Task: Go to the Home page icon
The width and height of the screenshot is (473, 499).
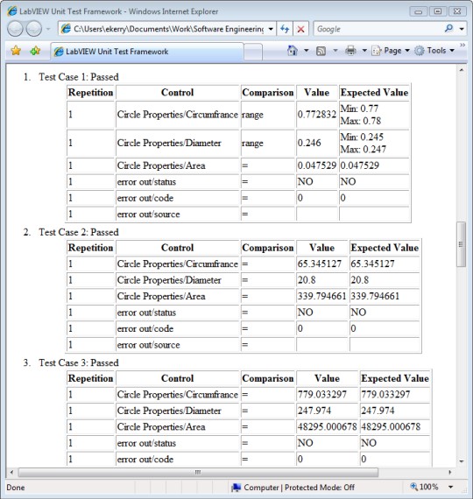Action: [292, 50]
